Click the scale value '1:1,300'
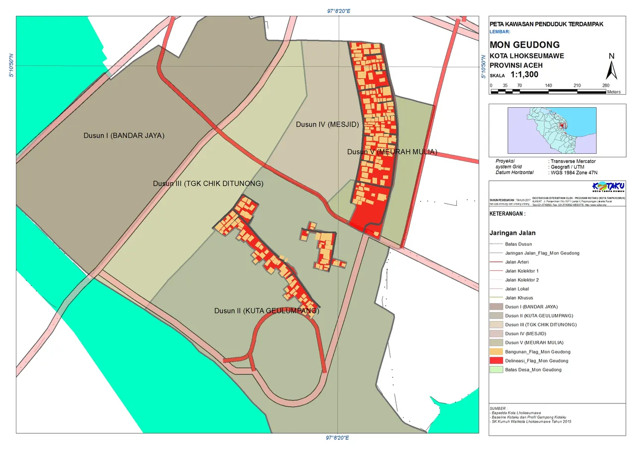 [x=524, y=75]
